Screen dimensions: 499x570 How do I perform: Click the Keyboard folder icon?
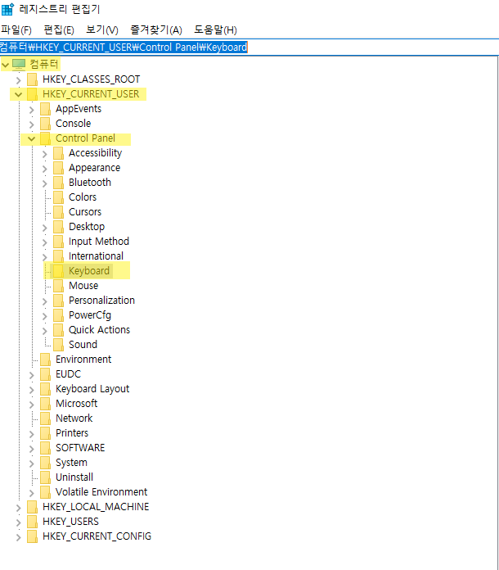(x=58, y=271)
